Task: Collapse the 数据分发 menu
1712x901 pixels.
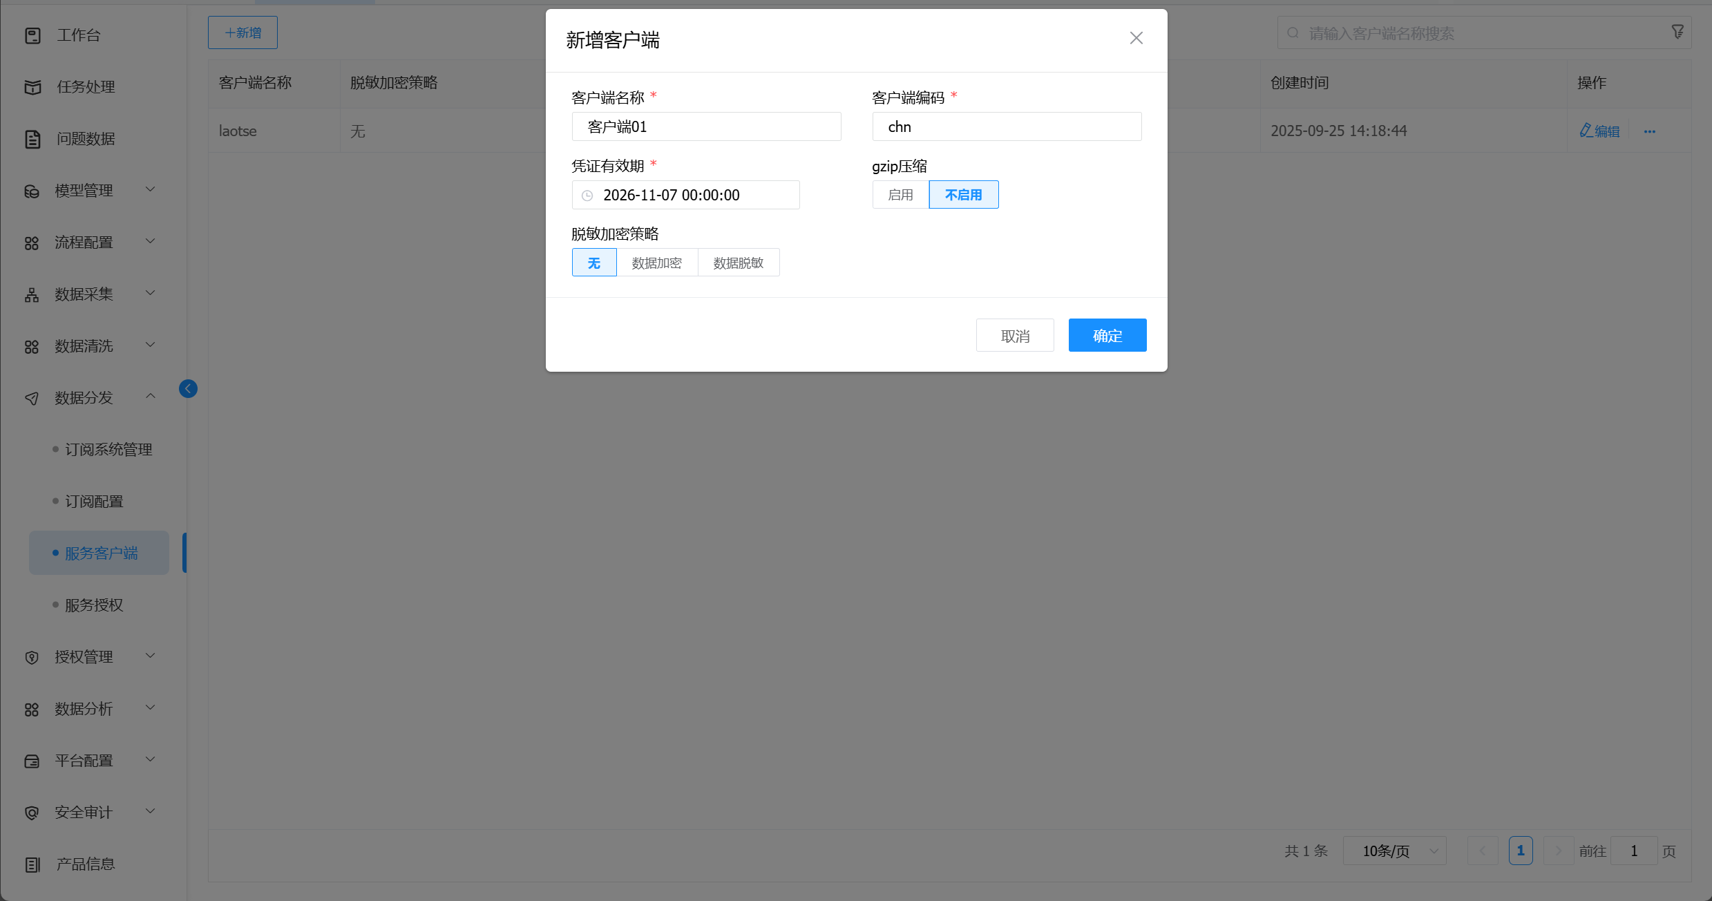Action: coord(84,398)
